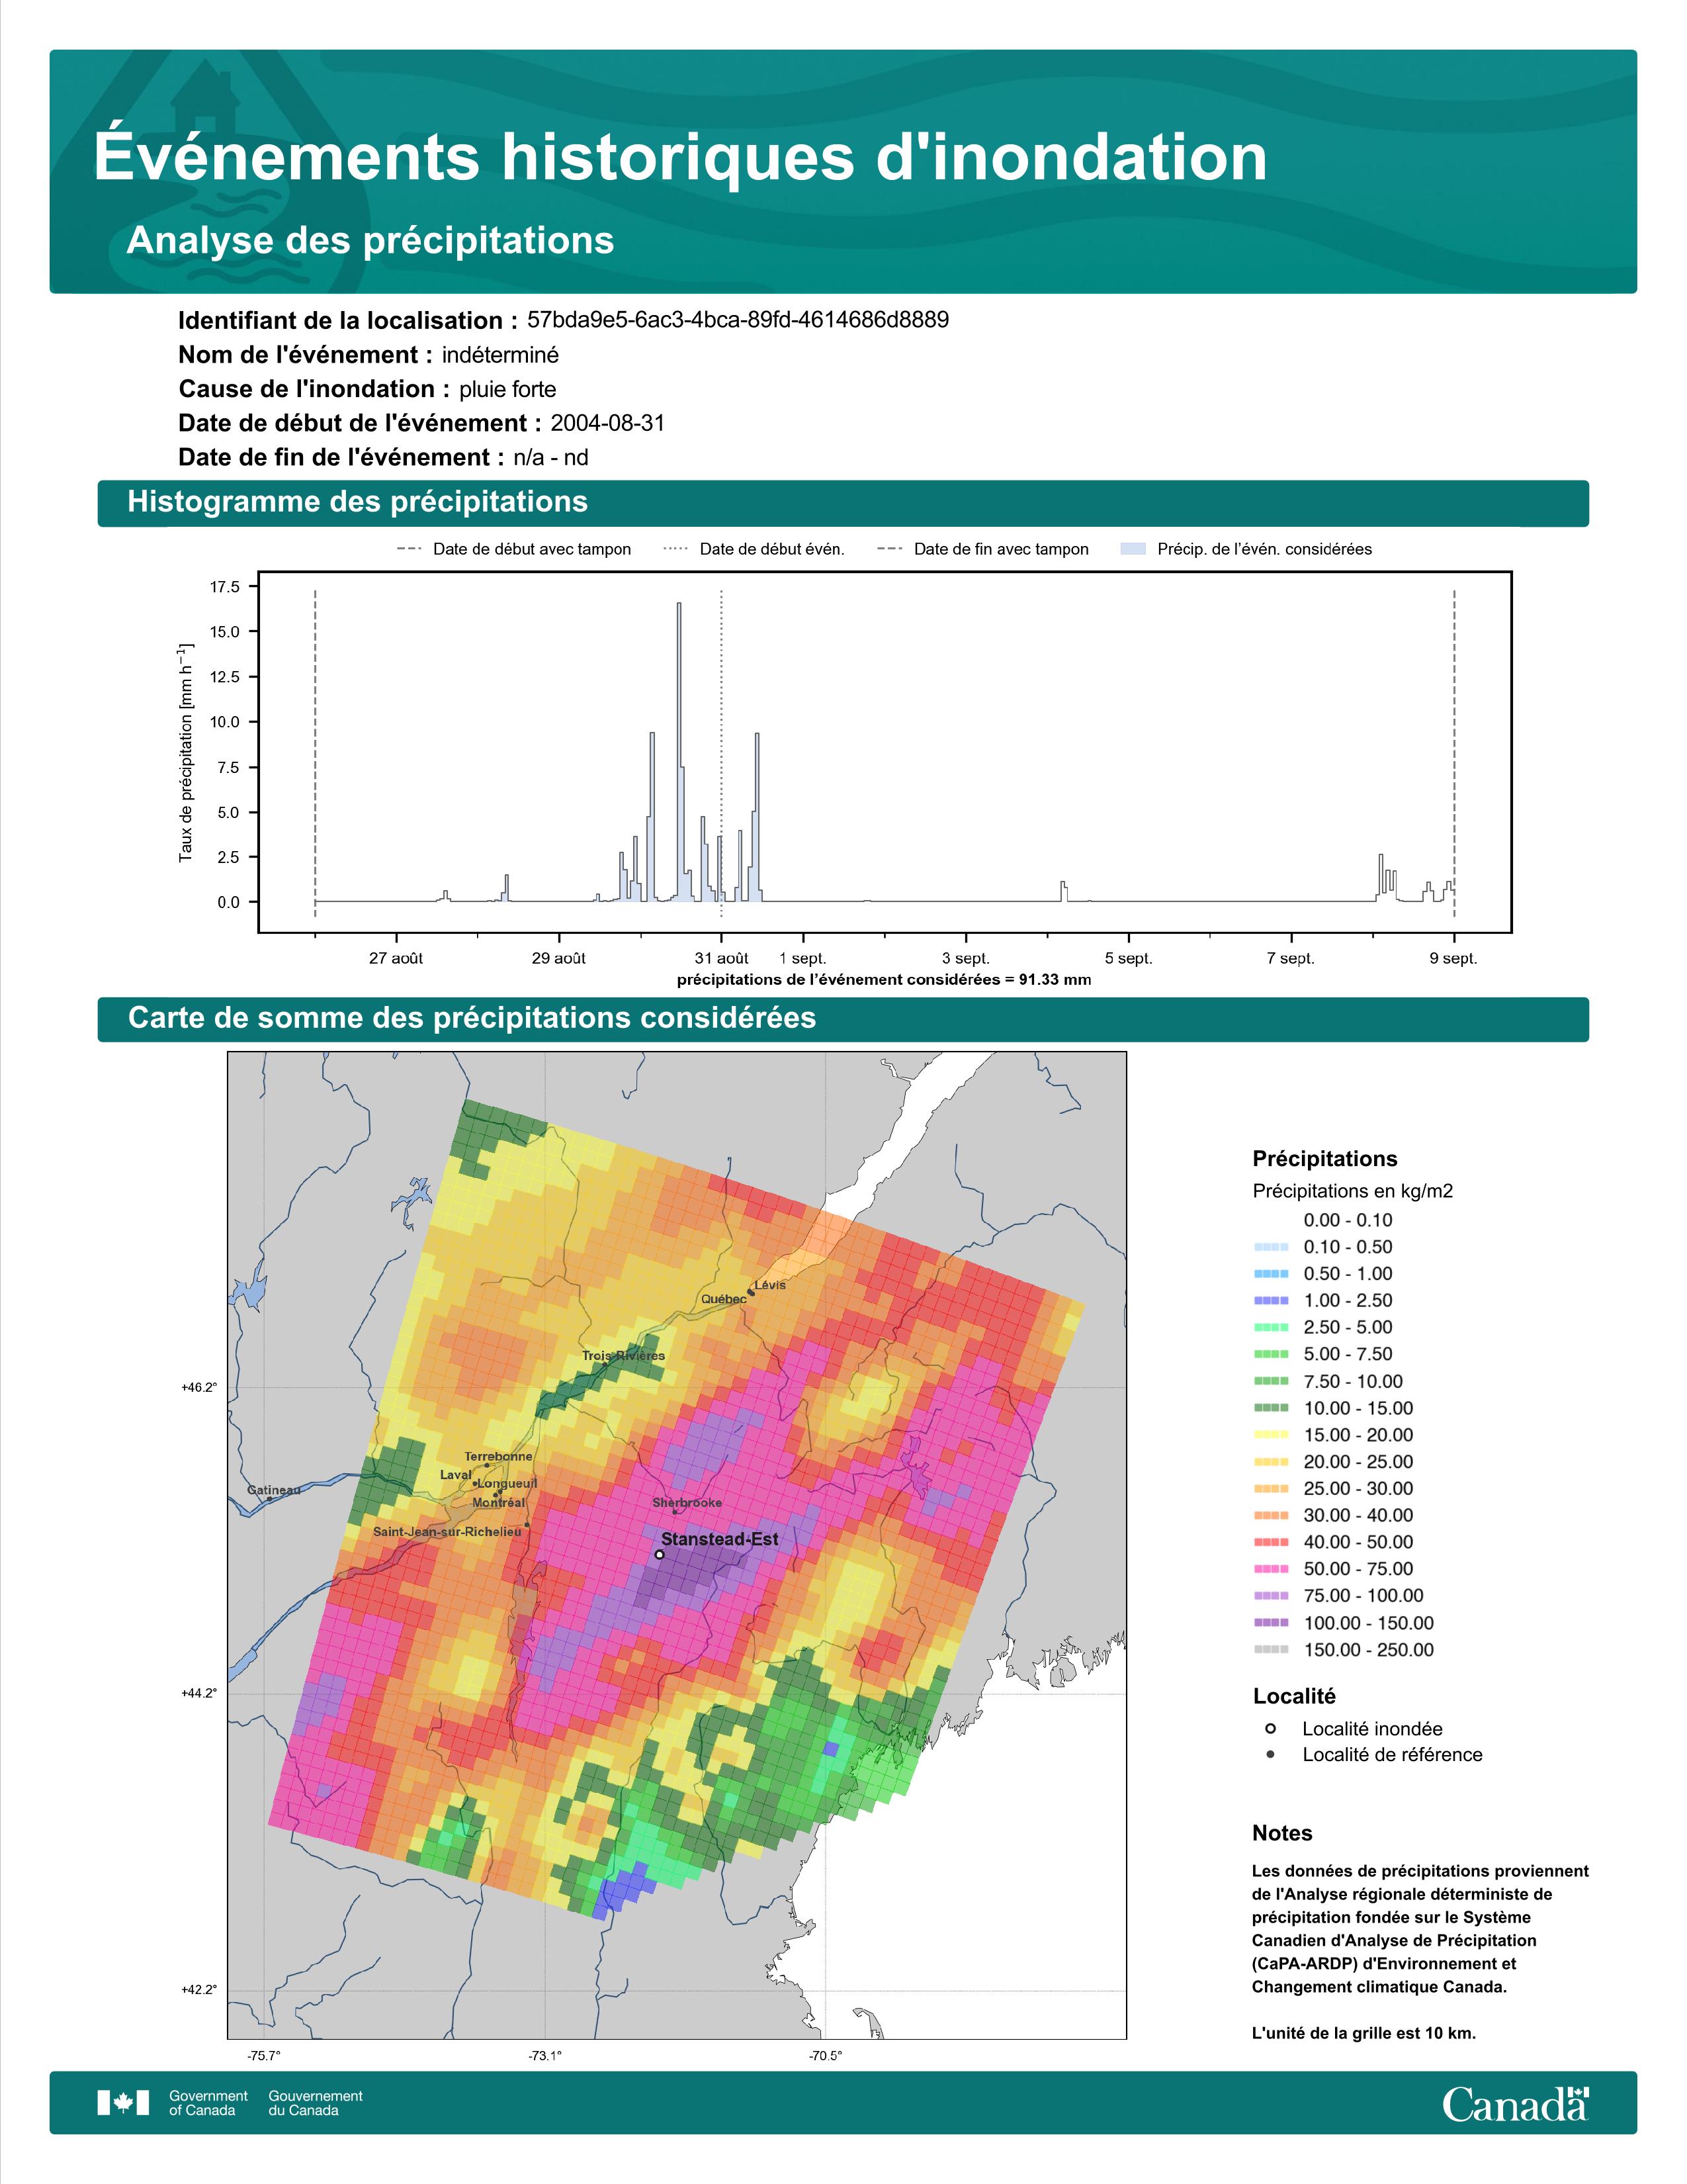
Task: Select the 15.00 - 20.00 legend color swatch
Action: (1272, 1435)
